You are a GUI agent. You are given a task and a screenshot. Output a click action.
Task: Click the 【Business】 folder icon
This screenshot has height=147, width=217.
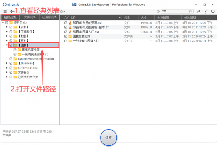[x=15, y=63]
